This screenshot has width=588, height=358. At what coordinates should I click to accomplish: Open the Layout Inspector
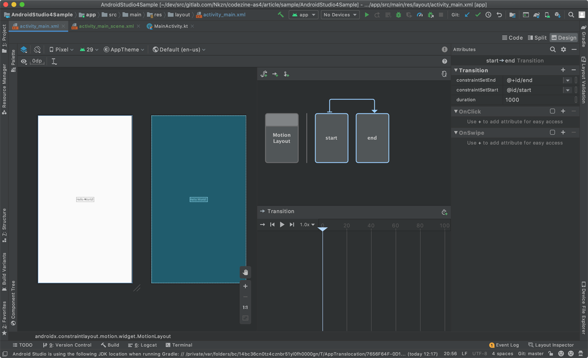click(x=551, y=345)
